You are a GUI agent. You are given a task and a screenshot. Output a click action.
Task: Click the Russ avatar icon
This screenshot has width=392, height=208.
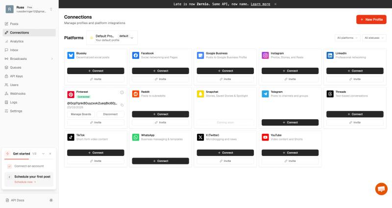pyautogui.click(x=9, y=9)
